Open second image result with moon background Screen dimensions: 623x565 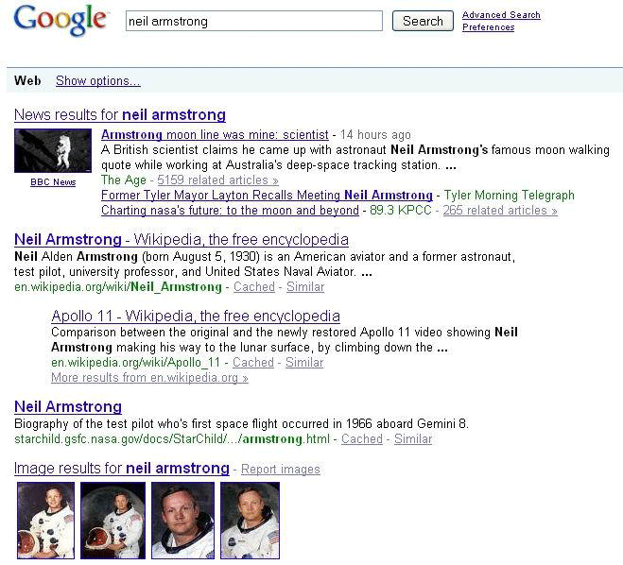click(x=112, y=521)
